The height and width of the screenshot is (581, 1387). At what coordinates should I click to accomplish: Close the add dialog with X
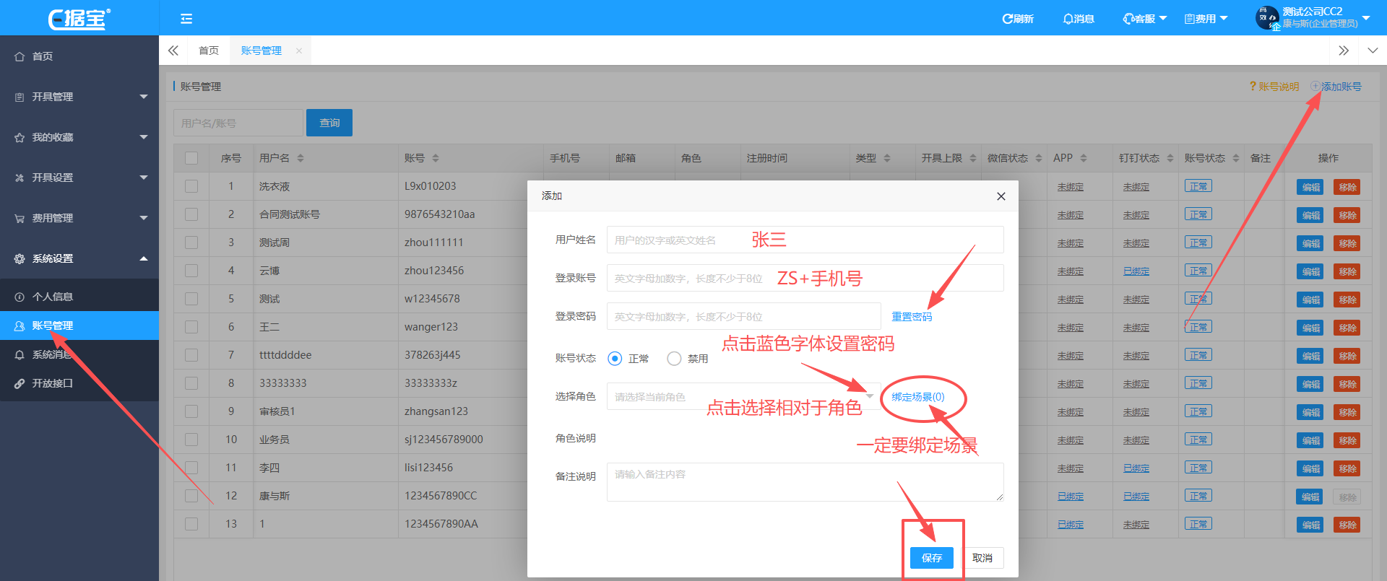1001,196
